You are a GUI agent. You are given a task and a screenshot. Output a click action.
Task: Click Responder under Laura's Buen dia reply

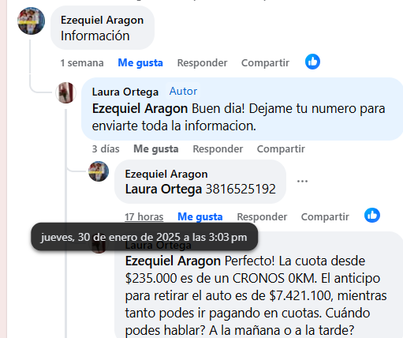(x=218, y=149)
